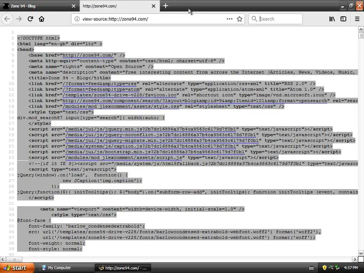Open the jquery.min.js script link

151,129
